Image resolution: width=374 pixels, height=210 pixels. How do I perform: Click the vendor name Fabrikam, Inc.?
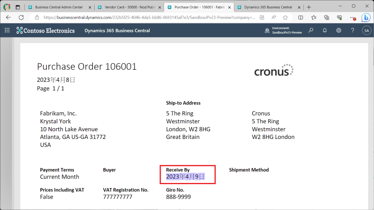[x=58, y=113]
